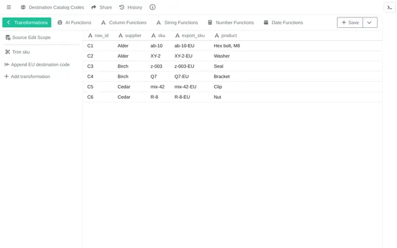Select the ab-10-EU cell
This screenshot has height=248, width=397.
point(184,46)
